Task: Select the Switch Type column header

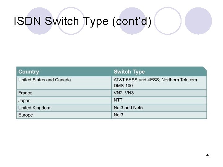Action: 129,72
